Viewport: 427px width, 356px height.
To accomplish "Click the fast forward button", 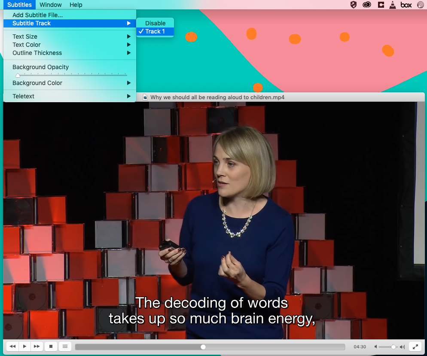I will click(37, 346).
